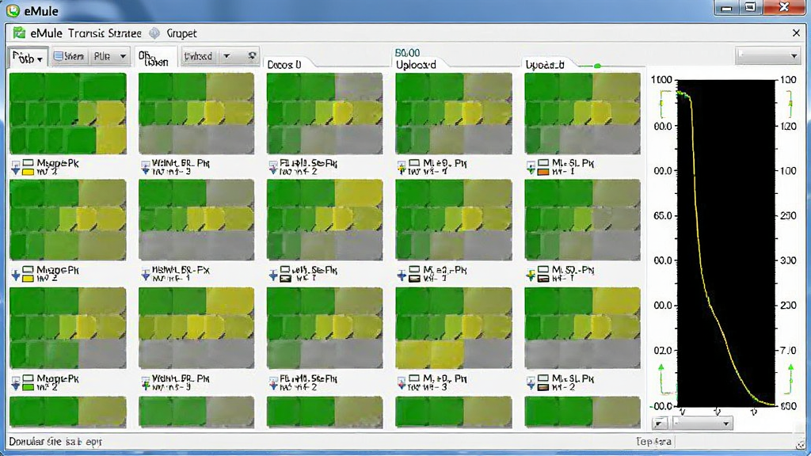811x456 pixels.
Task: Click the refresh icon in the top toolbar
Action: 252,55
